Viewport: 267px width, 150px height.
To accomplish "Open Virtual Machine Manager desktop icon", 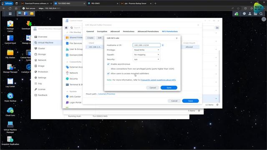I will pos(10,127).
